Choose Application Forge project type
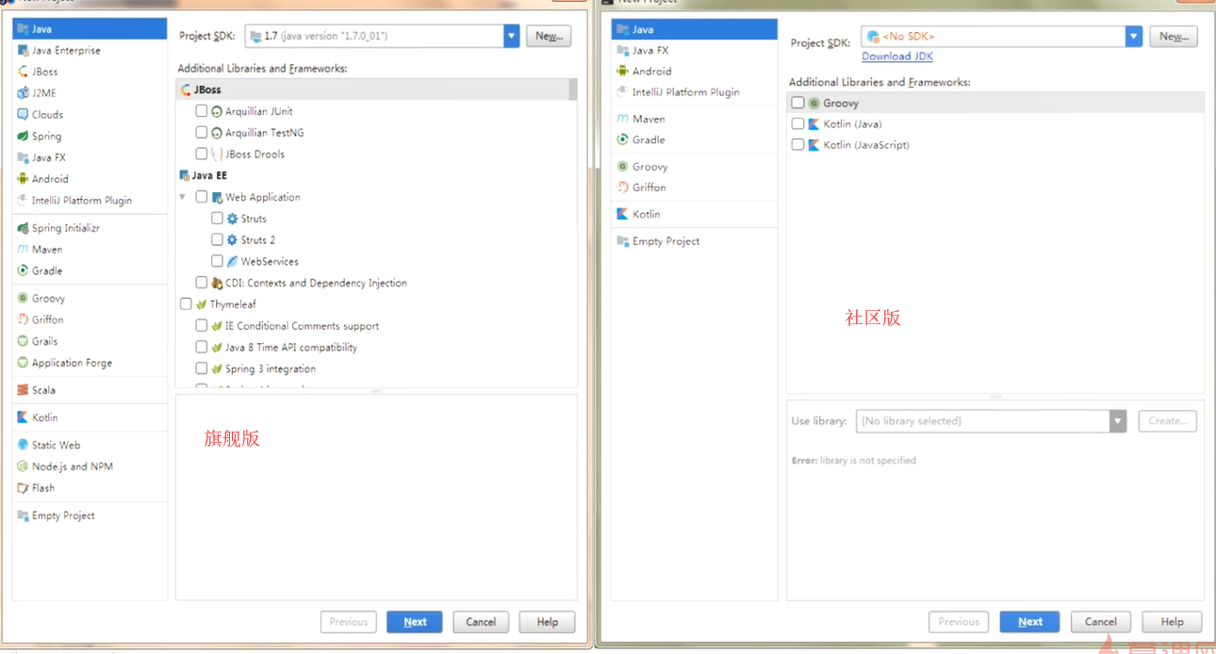 coord(72,363)
